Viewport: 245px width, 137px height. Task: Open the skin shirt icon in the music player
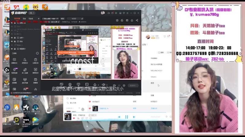[165, 36]
